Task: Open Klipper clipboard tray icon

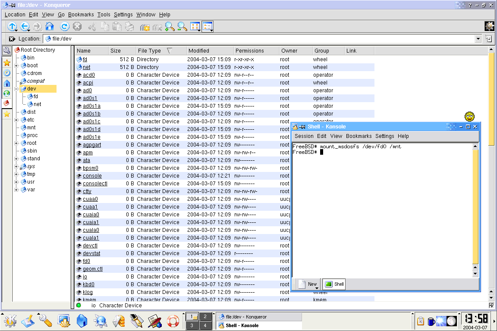Action: (421, 321)
